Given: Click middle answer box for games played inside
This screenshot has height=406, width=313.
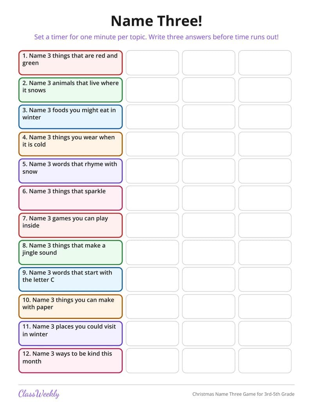Looking at the screenshot, I should click(209, 225).
